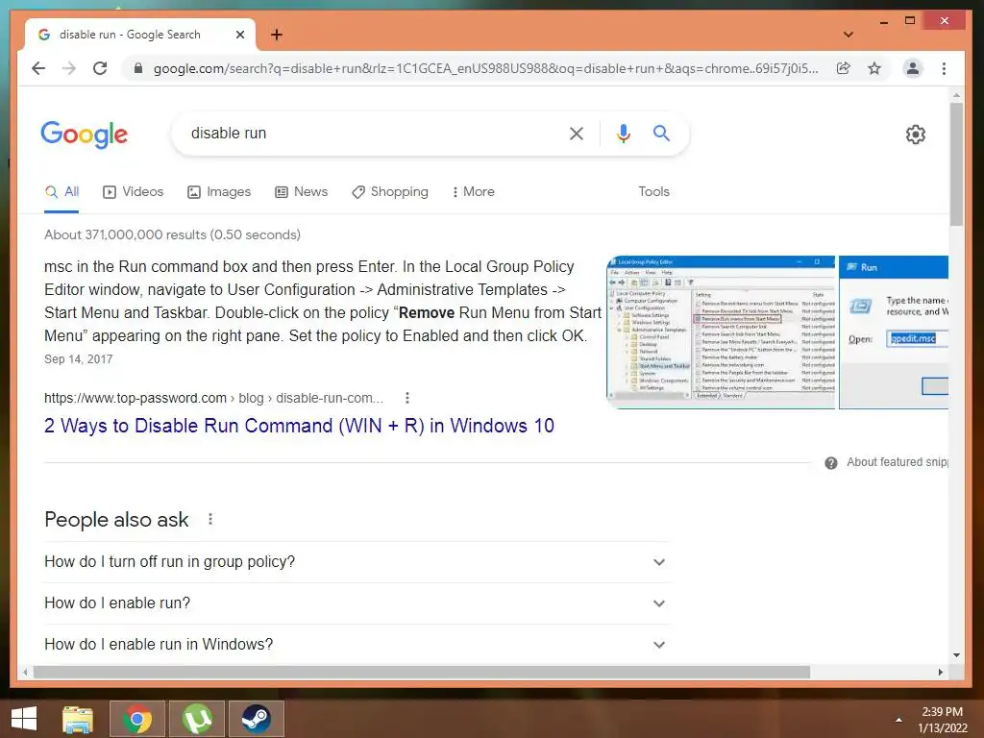Expand 'How do I enable run?'

[x=356, y=603]
